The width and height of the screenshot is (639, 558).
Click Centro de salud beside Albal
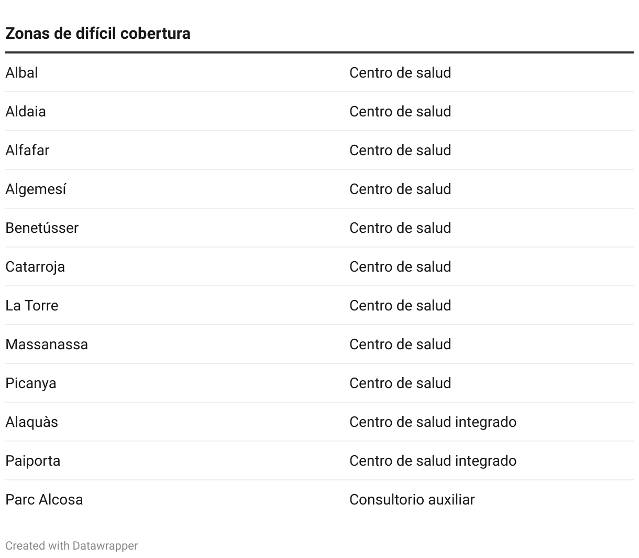click(x=400, y=72)
